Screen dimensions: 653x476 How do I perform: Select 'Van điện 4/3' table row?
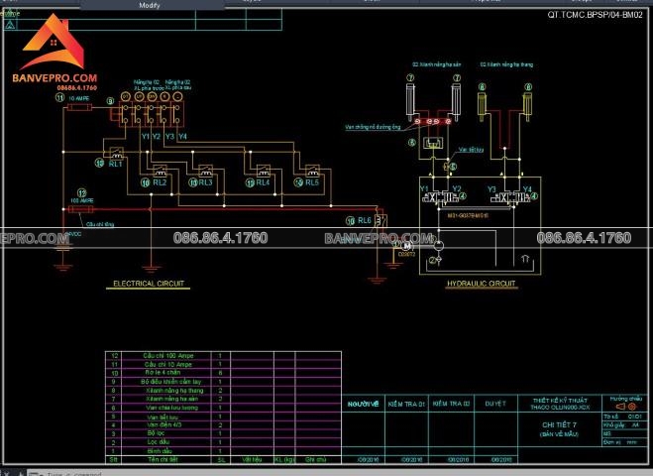223,425
